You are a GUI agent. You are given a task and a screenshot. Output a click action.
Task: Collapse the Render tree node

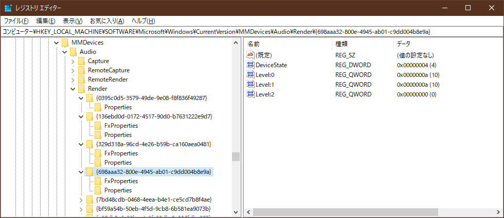pyautogui.click(x=73, y=89)
